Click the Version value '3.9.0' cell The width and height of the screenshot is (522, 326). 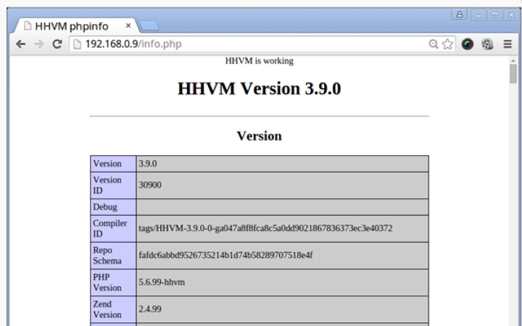(x=282, y=164)
